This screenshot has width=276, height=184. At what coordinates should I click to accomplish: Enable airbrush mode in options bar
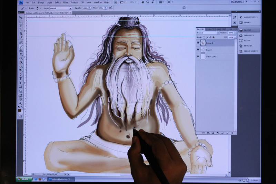point(110,8)
